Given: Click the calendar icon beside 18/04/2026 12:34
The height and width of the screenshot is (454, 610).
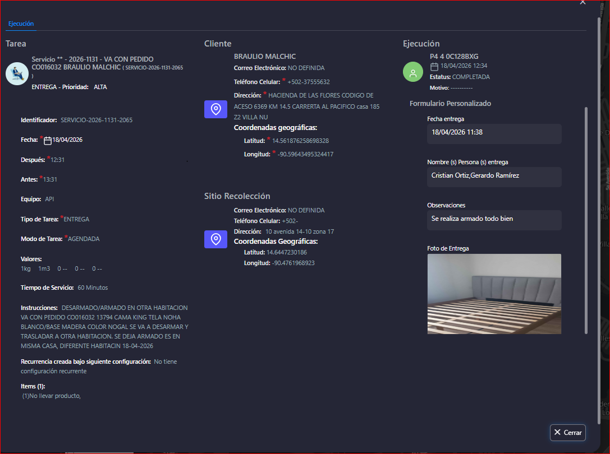Looking at the screenshot, I should tap(434, 66).
